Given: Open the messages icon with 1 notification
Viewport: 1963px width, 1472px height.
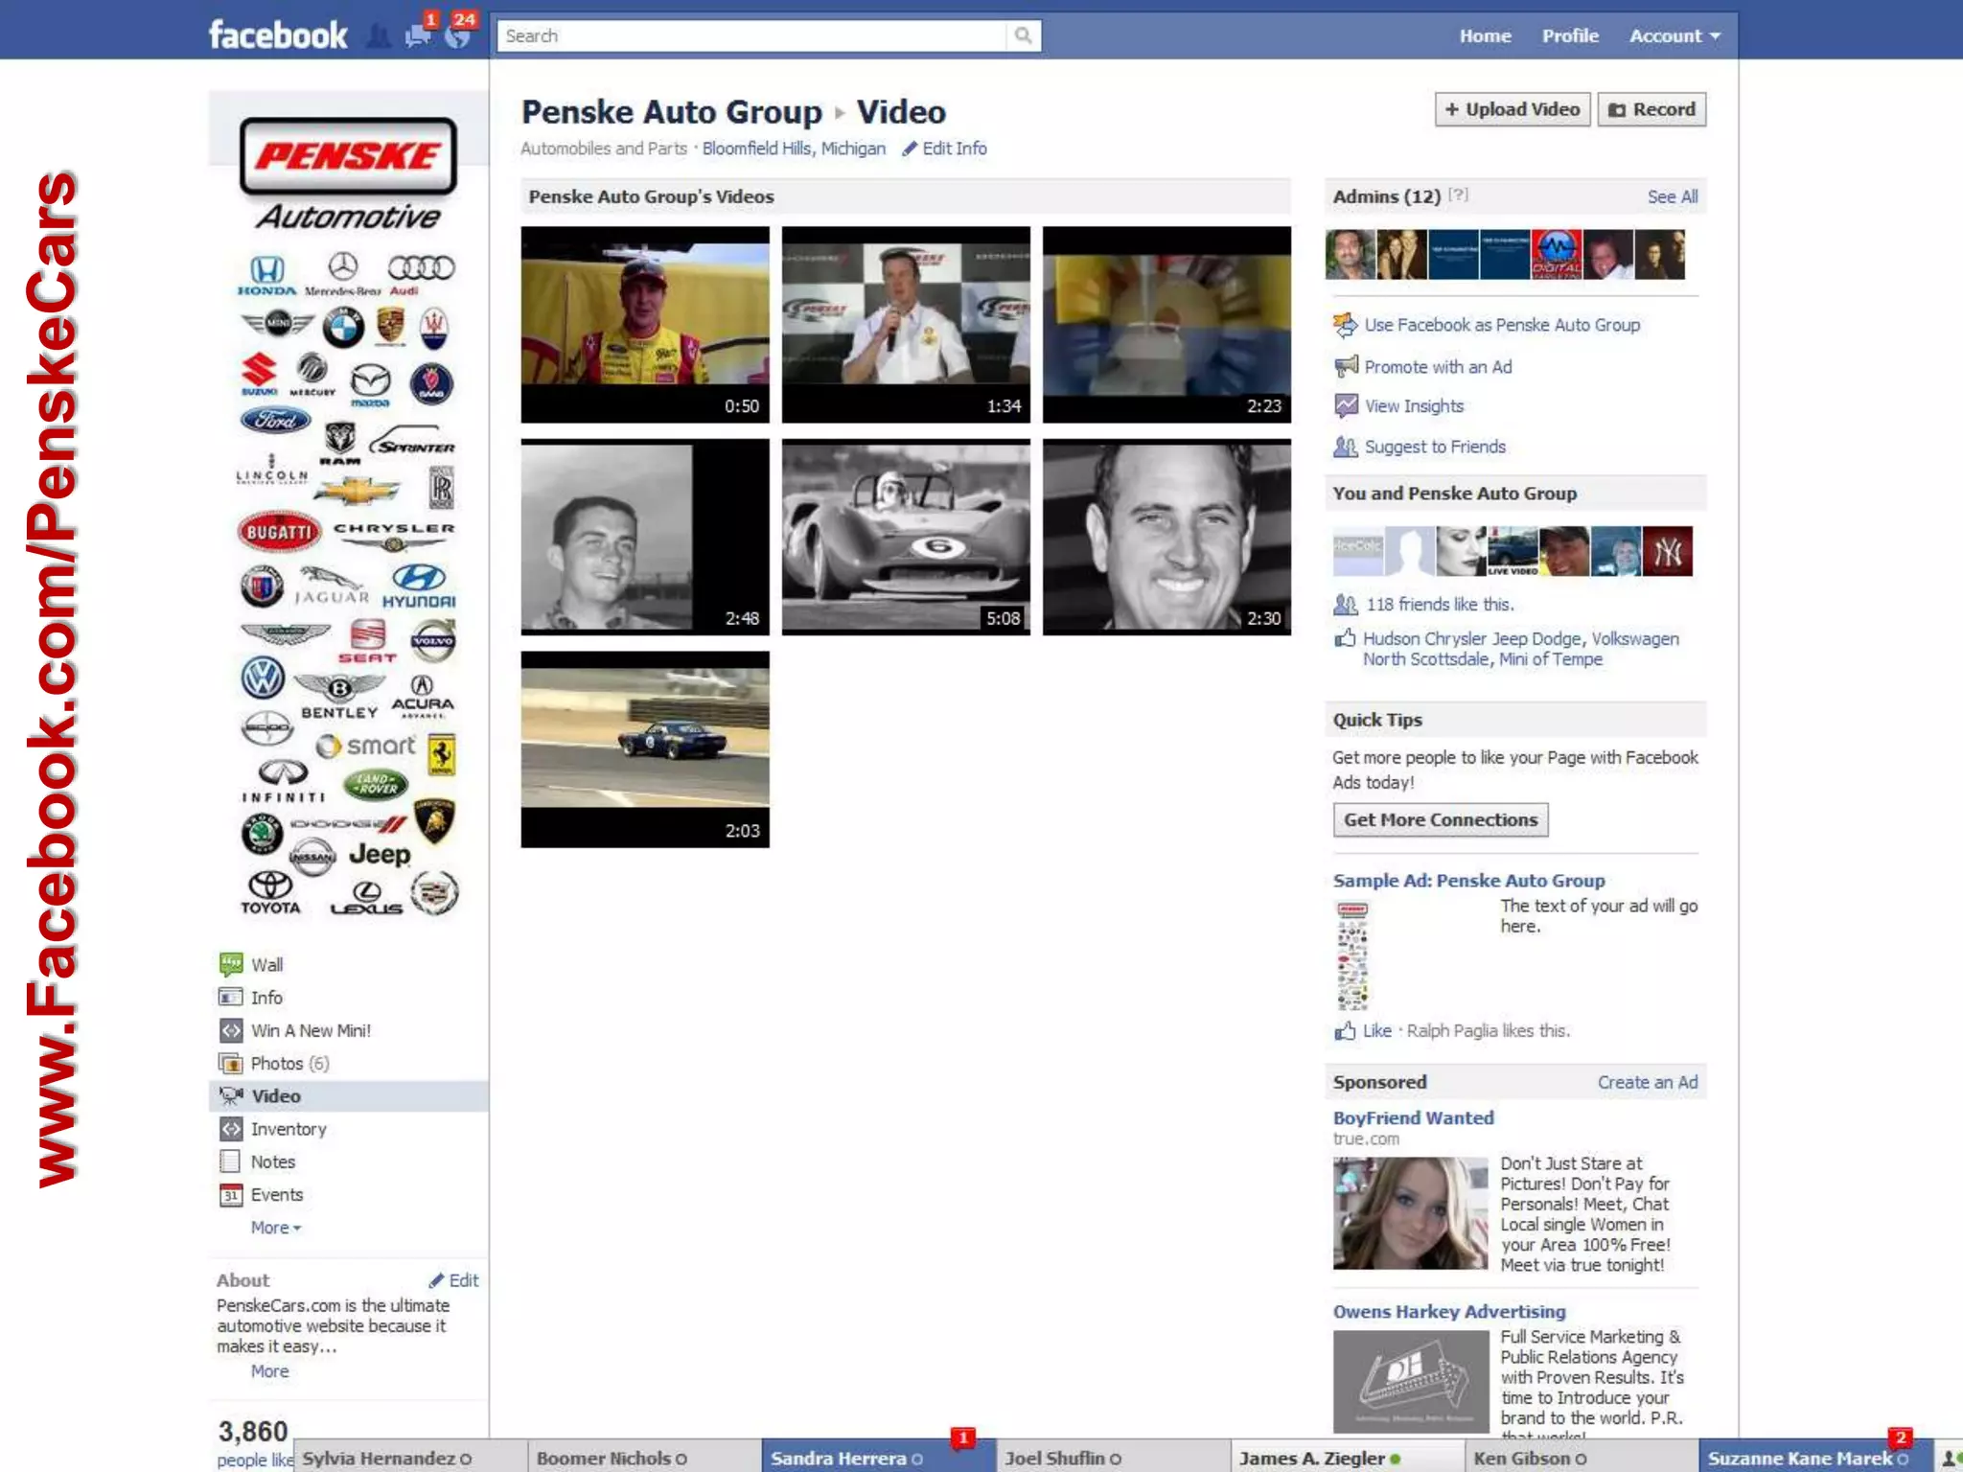Looking at the screenshot, I should 418,36.
